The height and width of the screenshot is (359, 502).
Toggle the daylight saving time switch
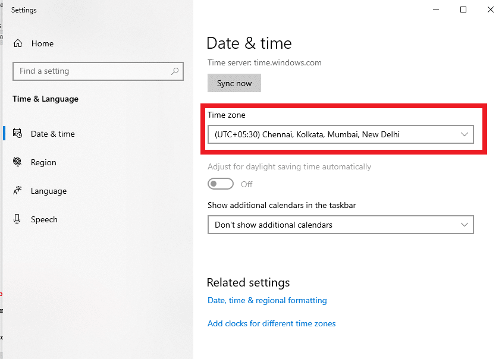(221, 184)
